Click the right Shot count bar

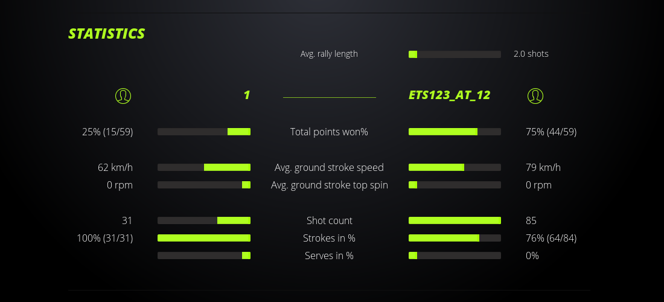click(x=455, y=220)
